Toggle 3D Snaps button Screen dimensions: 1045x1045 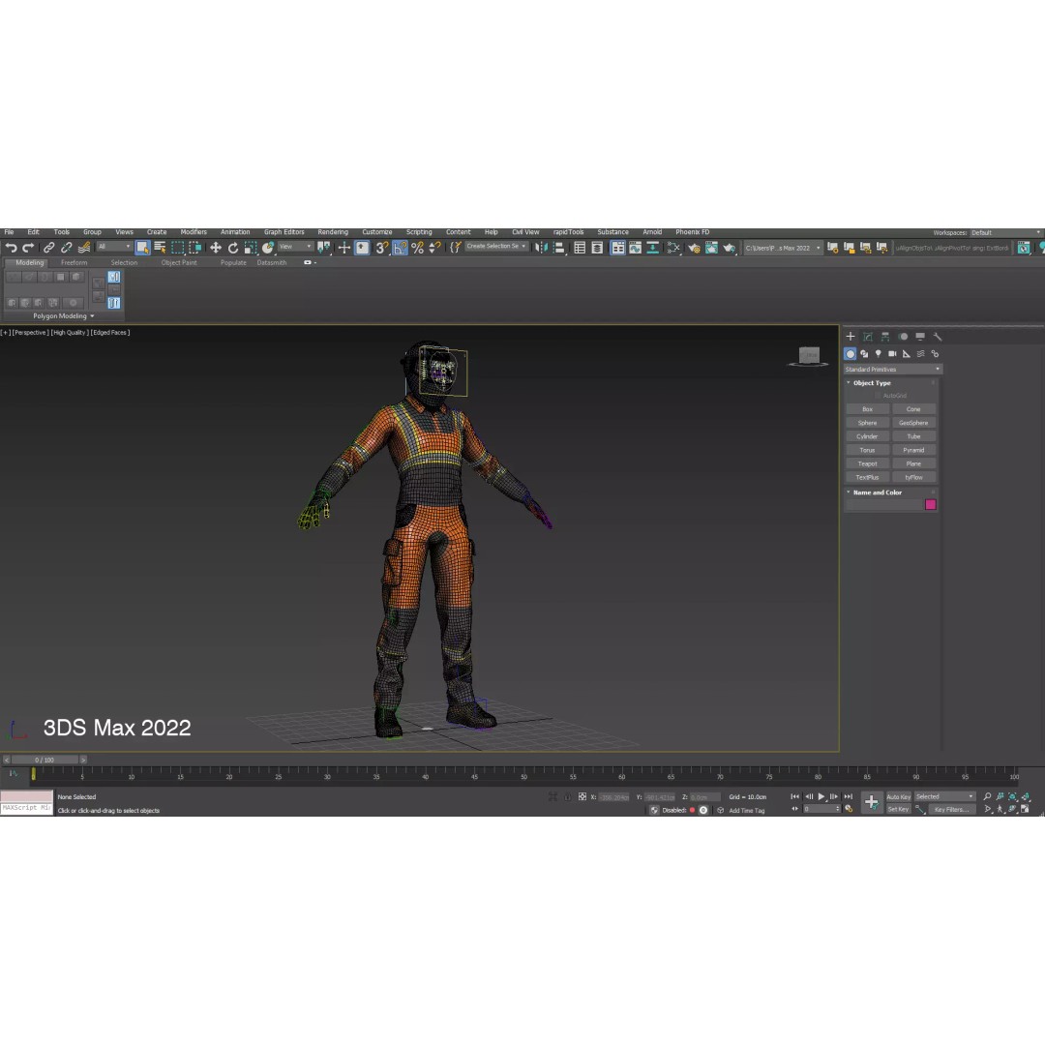(382, 248)
